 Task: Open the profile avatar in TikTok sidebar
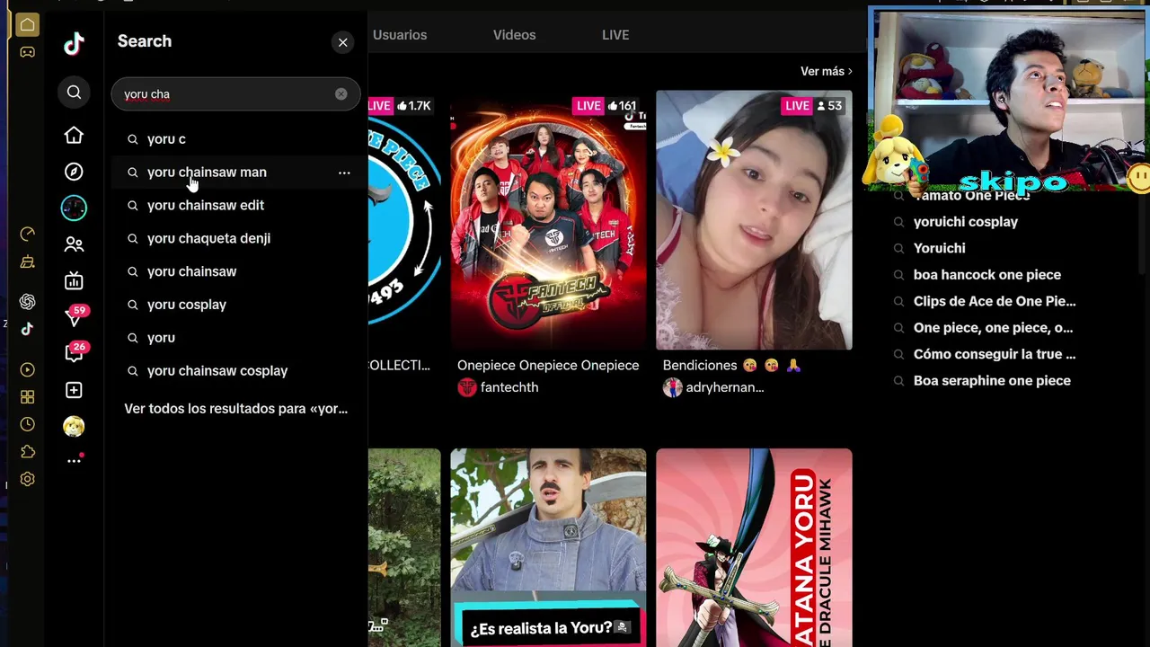tap(74, 426)
